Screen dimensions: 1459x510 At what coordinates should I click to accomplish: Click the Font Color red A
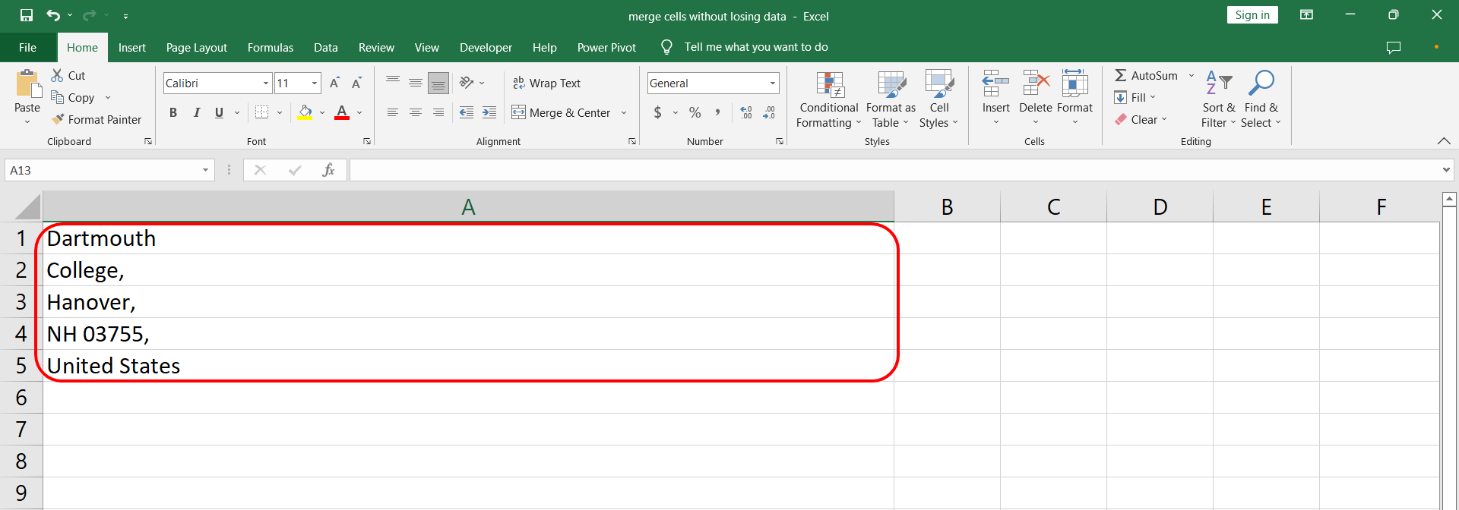[x=342, y=112]
